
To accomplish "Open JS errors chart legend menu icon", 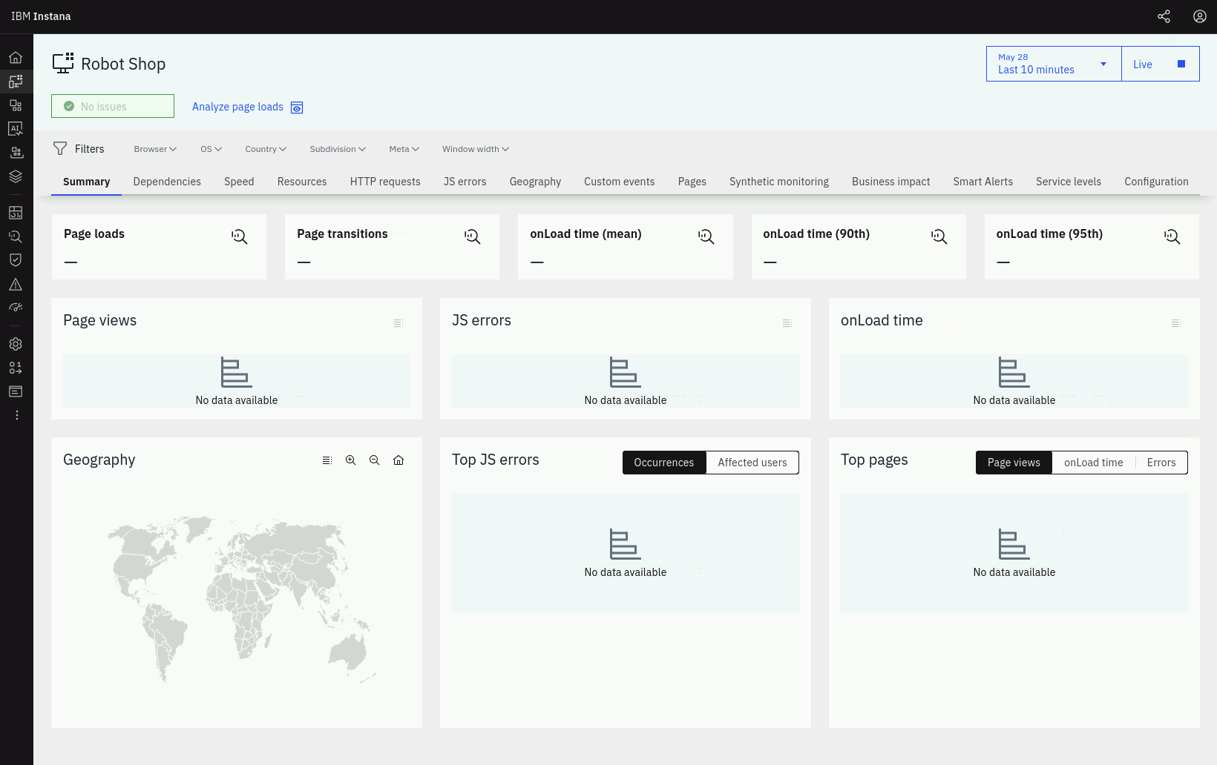I will 787,323.
